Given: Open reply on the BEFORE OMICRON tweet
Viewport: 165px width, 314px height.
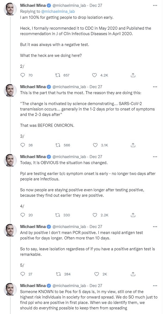Looking at the screenshot, I should point(23,145).
